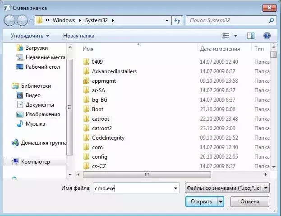
Task: Click the Поиск: System32 search field
Action: [227, 20]
